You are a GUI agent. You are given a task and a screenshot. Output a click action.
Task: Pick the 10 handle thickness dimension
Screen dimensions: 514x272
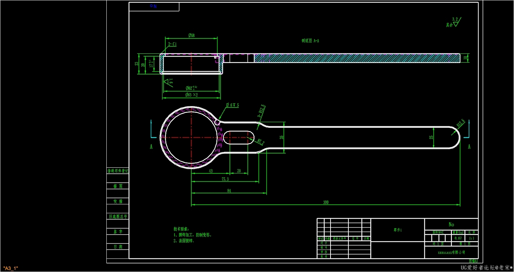click(465, 58)
